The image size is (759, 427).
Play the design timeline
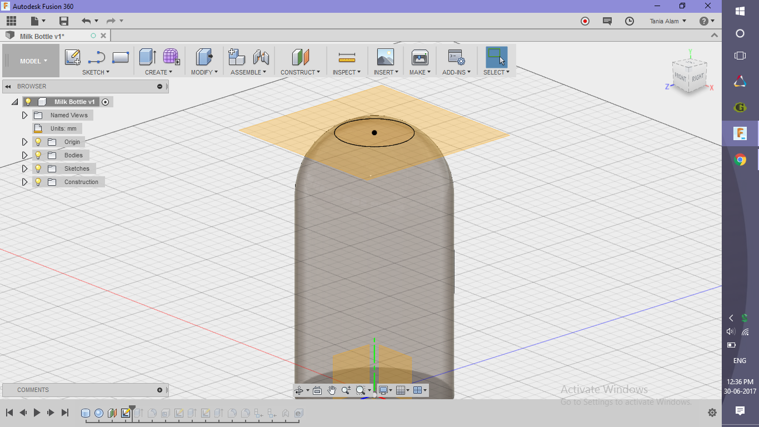(37, 413)
